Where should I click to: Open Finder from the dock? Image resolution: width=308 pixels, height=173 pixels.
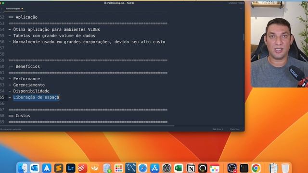point(23,168)
